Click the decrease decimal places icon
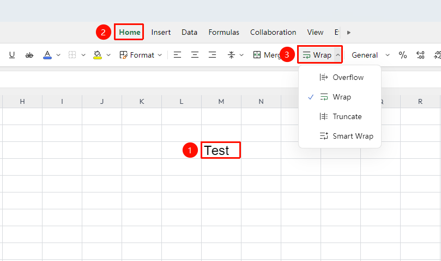Screen dimensions: 441x261 point(420,55)
